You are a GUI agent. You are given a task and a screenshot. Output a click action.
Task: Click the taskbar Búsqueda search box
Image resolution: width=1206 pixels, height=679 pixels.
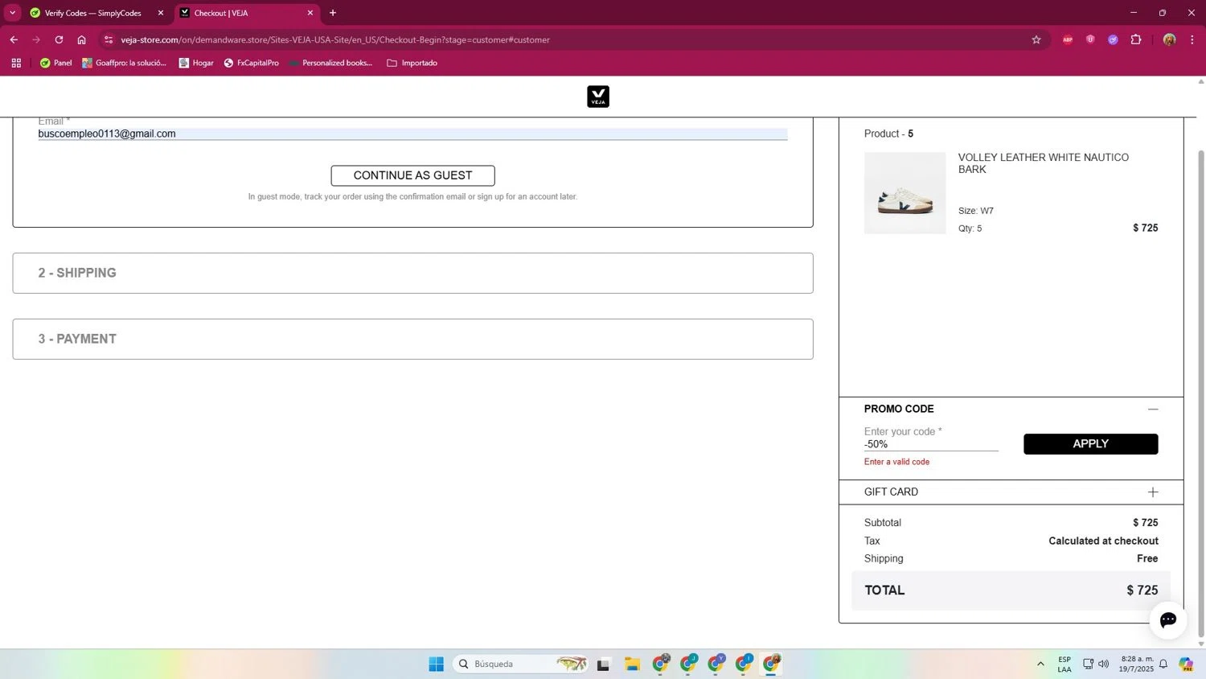tap(521, 664)
